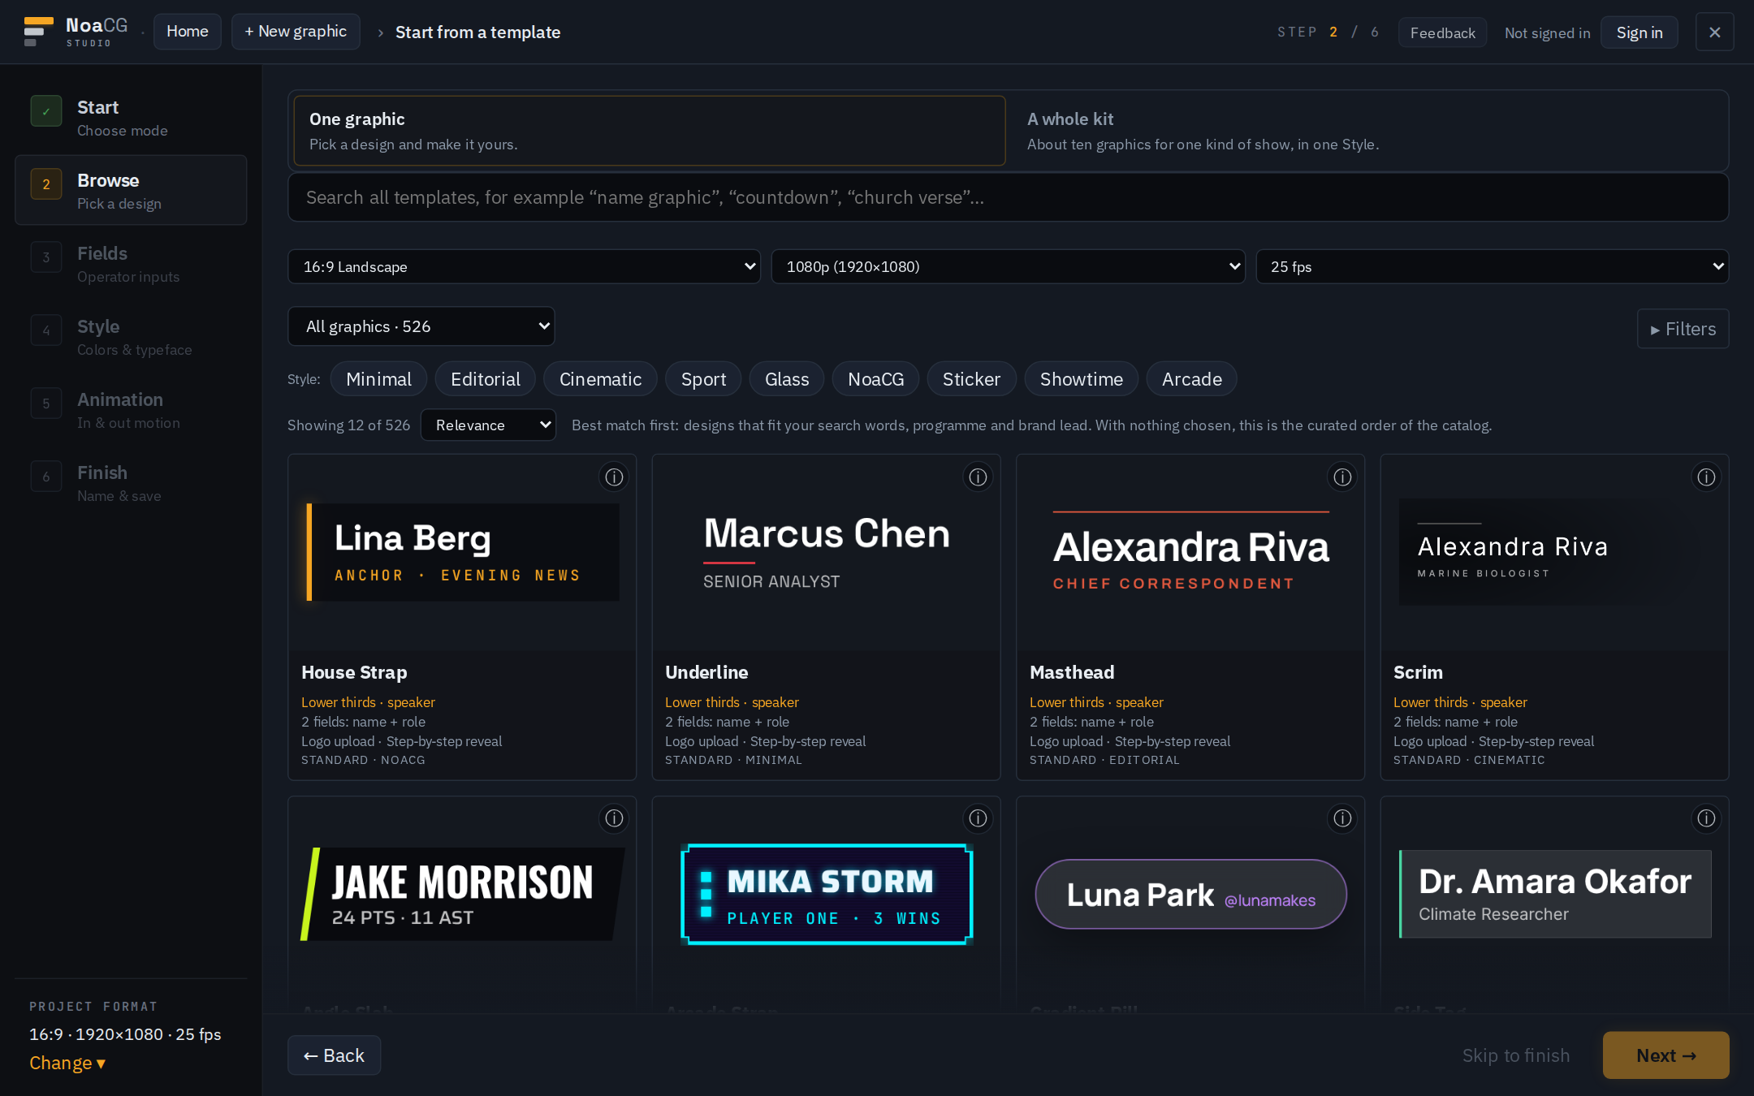Toggle the Arcade style chip

1191,379
